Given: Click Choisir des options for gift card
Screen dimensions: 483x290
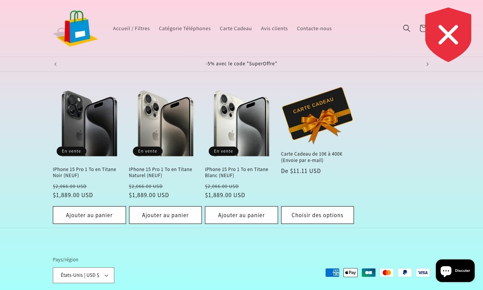Looking at the screenshot, I should click(317, 215).
